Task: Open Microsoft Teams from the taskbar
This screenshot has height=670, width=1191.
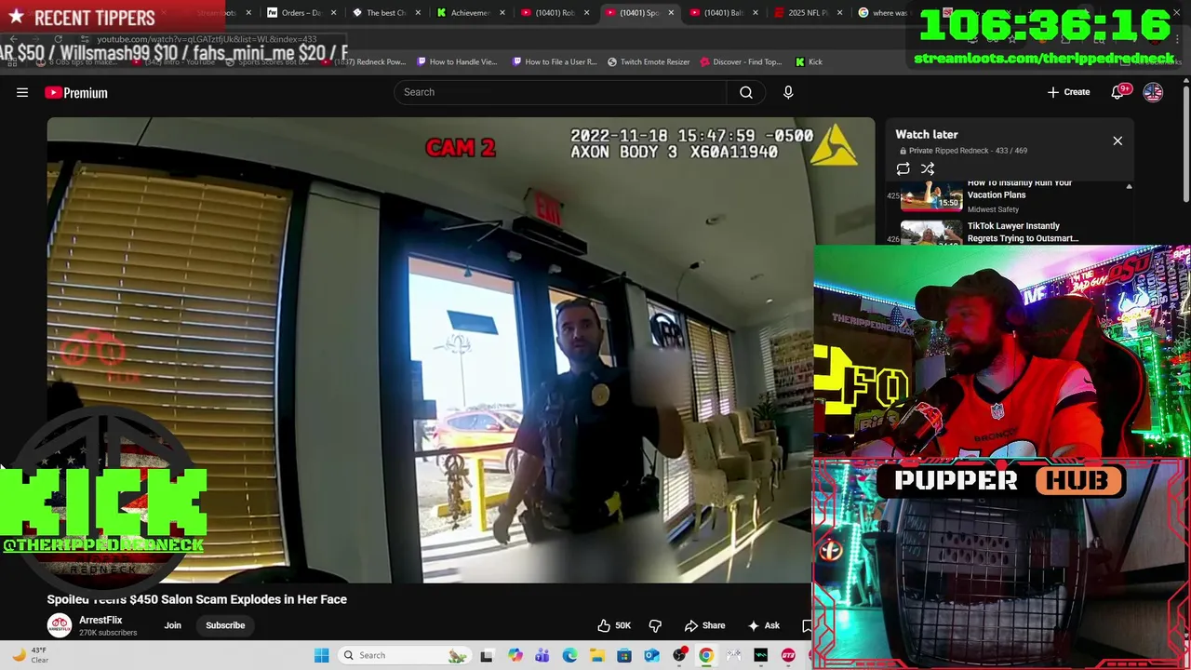Action: [542, 655]
